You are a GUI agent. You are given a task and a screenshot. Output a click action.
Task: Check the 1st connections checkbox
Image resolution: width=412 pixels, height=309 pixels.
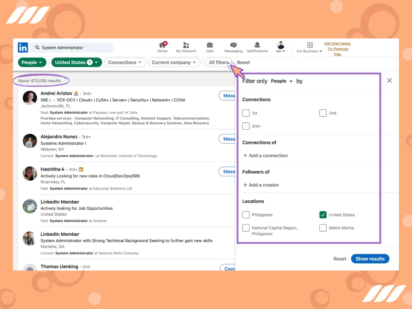tap(246, 113)
